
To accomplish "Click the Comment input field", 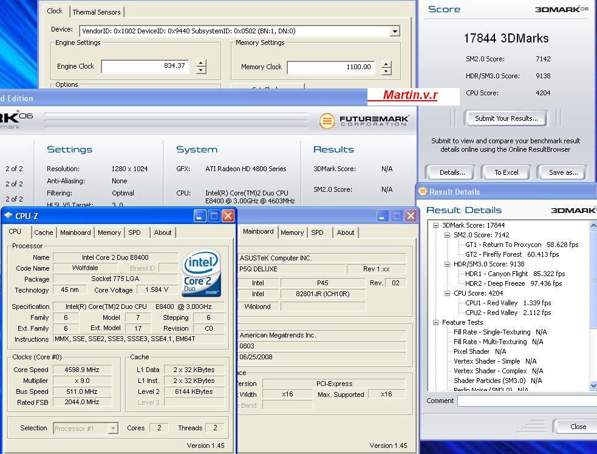I will [527, 401].
